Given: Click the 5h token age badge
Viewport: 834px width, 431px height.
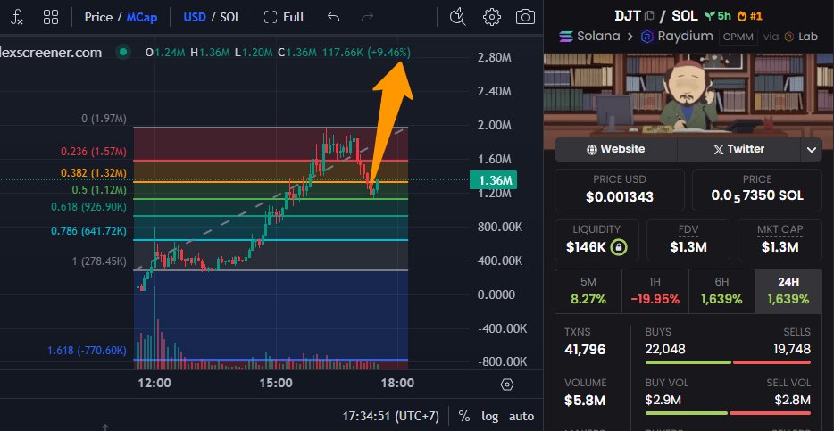Looking at the screenshot, I should click(x=718, y=16).
